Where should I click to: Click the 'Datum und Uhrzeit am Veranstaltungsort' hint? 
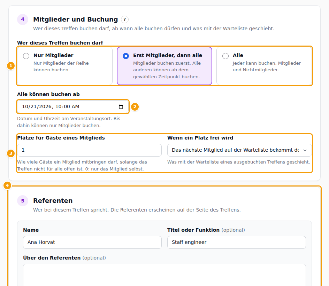tap(69, 122)
